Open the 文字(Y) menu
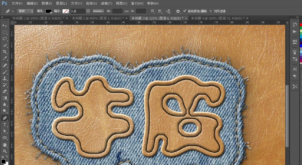The width and height of the screenshot is (302, 165). coord(76,3)
